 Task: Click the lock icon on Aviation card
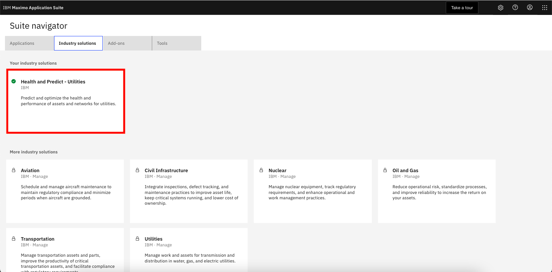pyautogui.click(x=14, y=170)
